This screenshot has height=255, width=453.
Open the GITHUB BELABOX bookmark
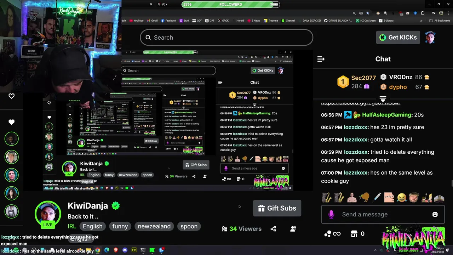(338, 21)
